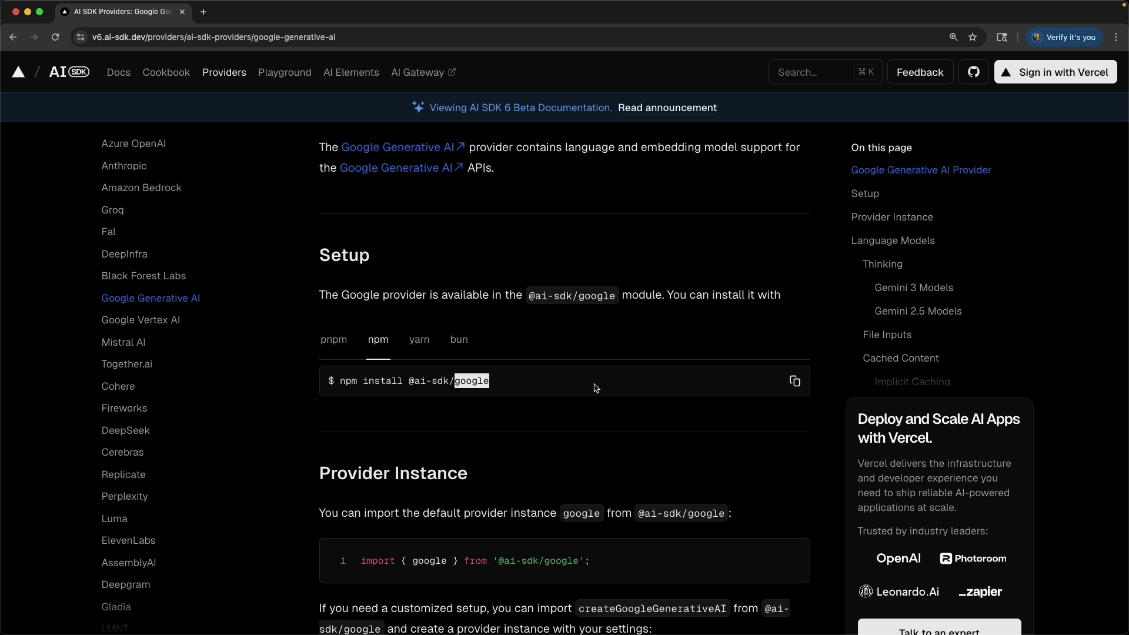Click the Vercel triangle logo
1129x635 pixels.
[x=19, y=72]
